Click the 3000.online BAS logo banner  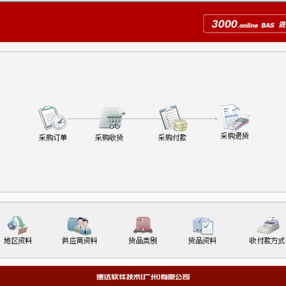[245, 23]
